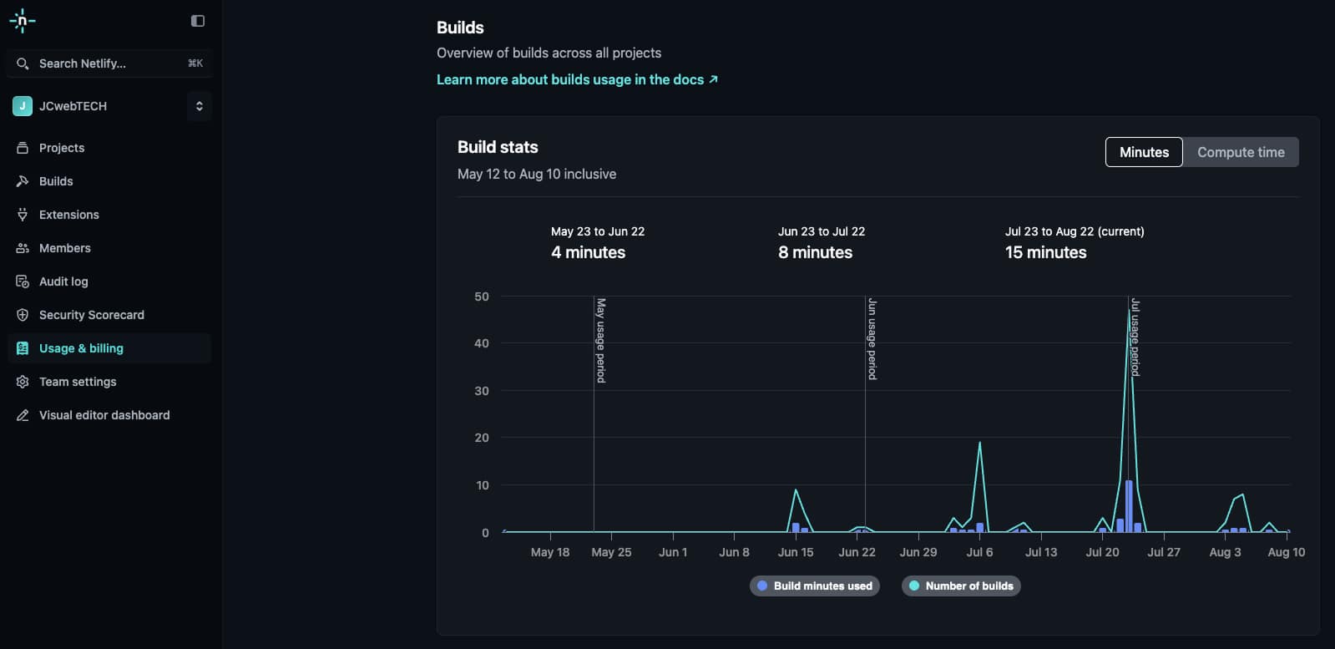Focus the Search Netlify field
Viewport: 1335px width, 649px height.
pyautogui.click(x=109, y=63)
